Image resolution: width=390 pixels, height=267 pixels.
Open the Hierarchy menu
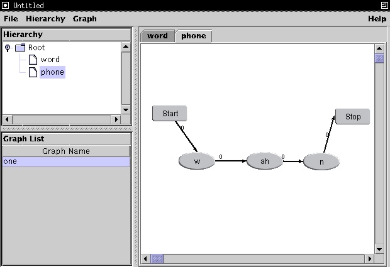(x=45, y=19)
